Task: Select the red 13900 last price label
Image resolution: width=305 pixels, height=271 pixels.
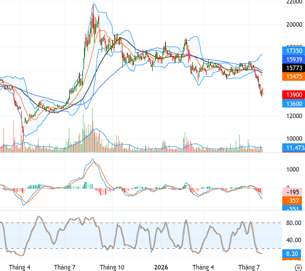Action: [293, 95]
